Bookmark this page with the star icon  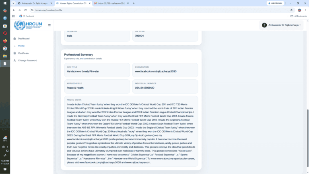(291, 10)
